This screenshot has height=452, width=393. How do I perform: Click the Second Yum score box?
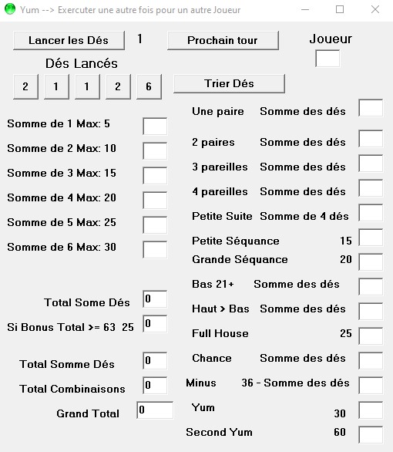(x=371, y=435)
